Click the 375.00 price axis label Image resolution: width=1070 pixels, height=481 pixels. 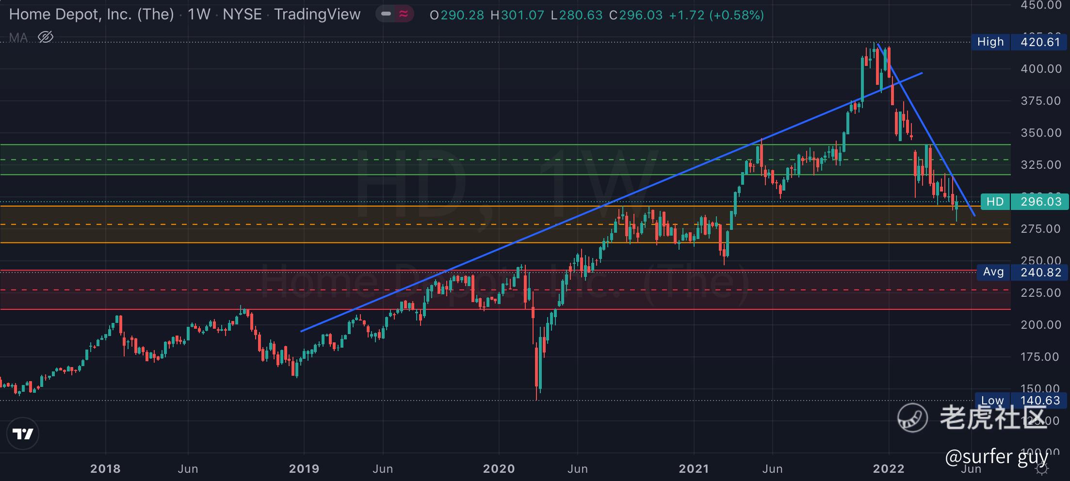click(x=1041, y=101)
